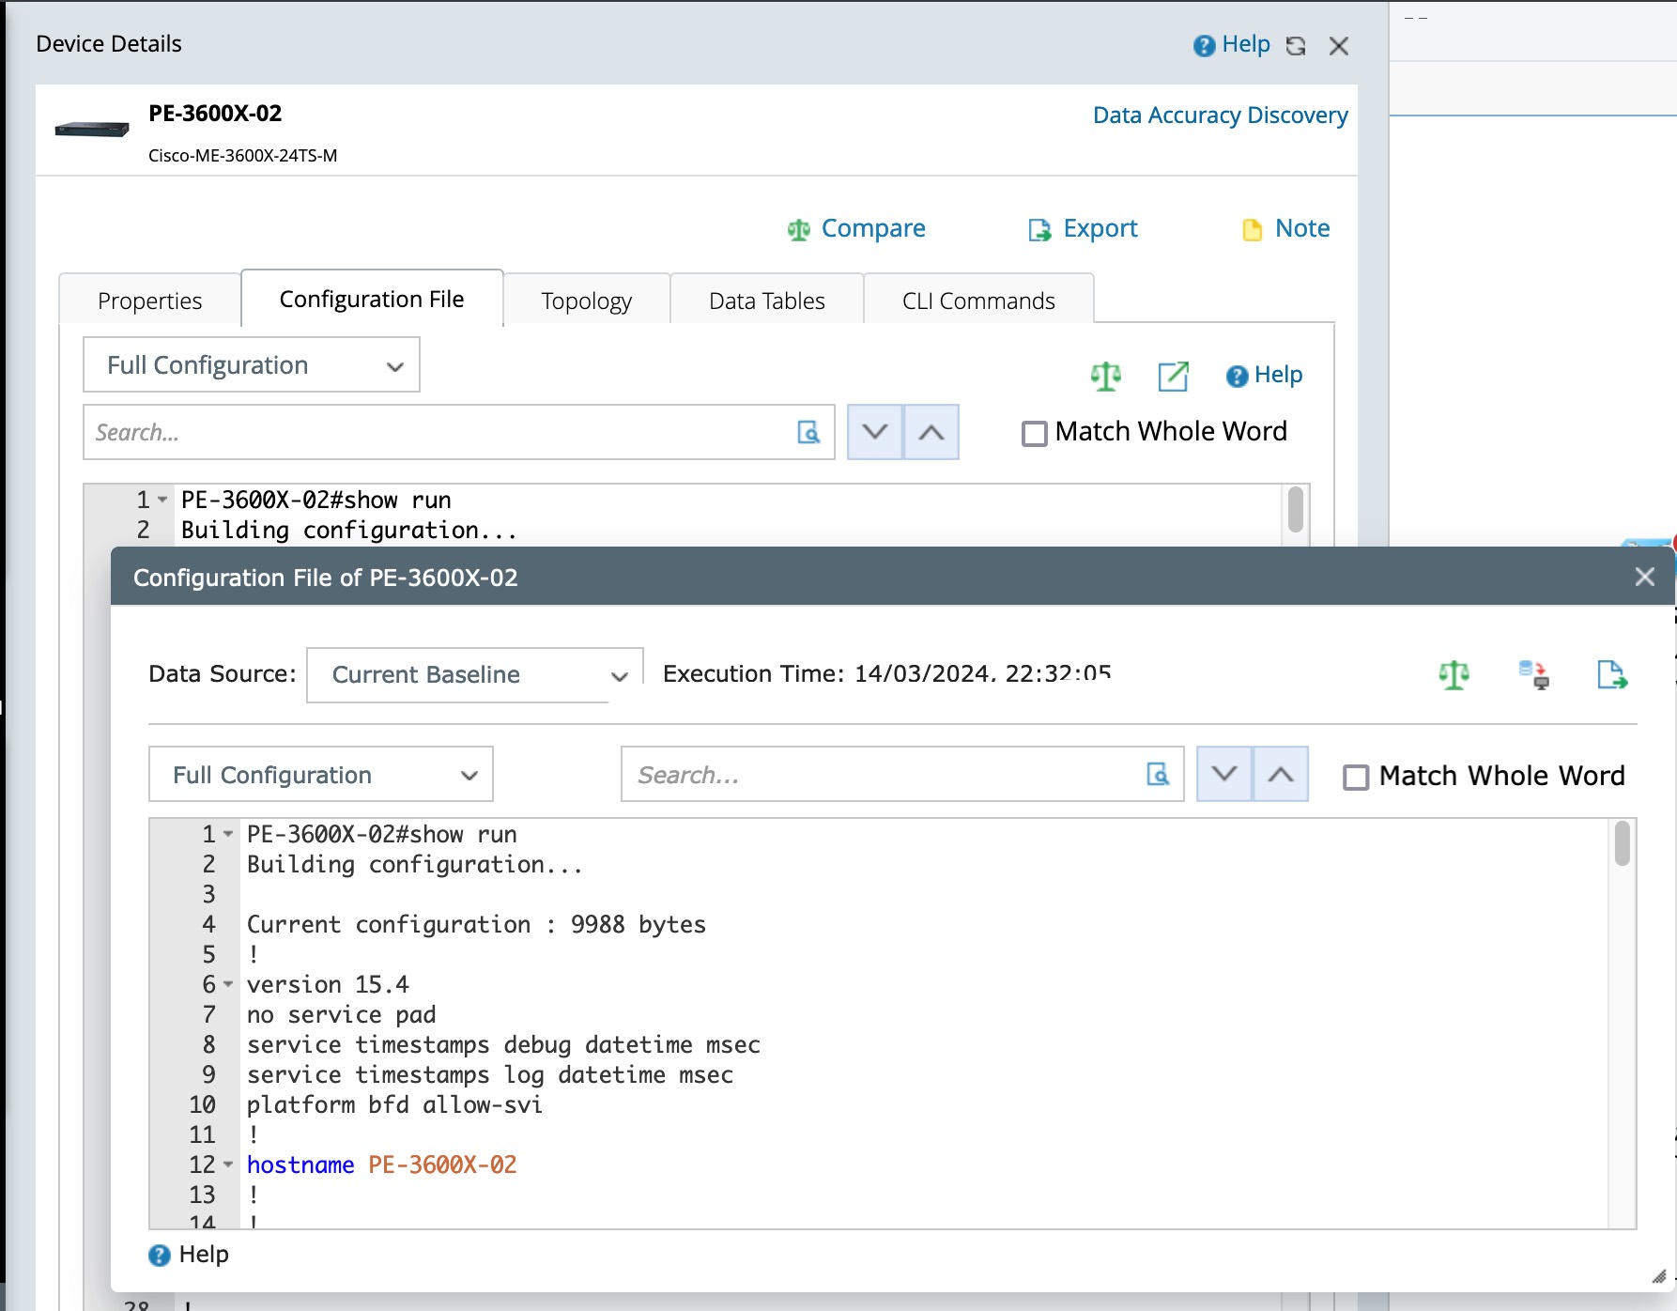The width and height of the screenshot is (1677, 1311).
Task: Click the green scales icon in the Configuration File tab
Action: (x=1105, y=376)
